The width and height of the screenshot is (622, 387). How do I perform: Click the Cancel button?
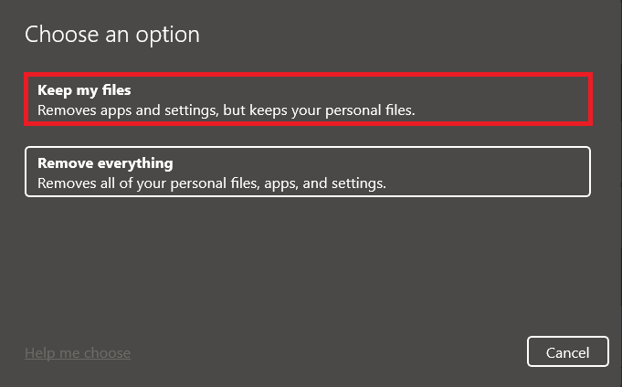[x=567, y=352]
